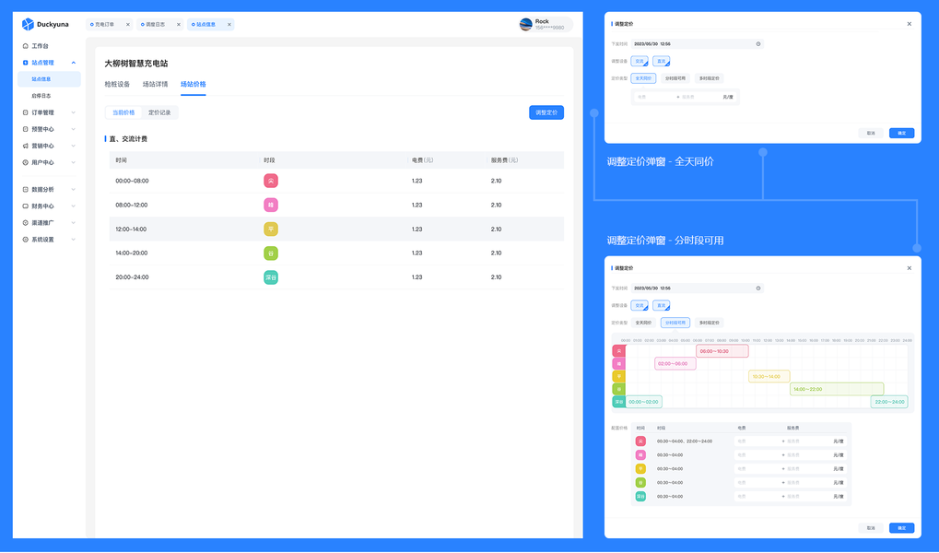Expand the 数据分析 menu chevron
The image size is (939, 553).
tap(73, 189)
